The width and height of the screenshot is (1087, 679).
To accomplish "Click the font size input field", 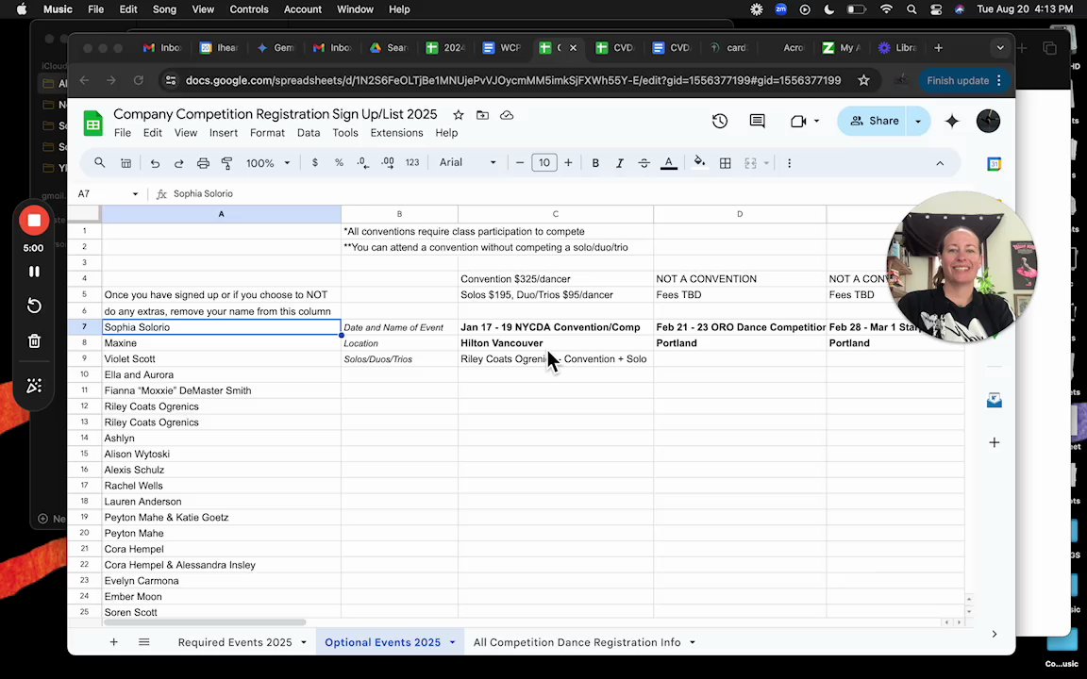I will point(544,163).
